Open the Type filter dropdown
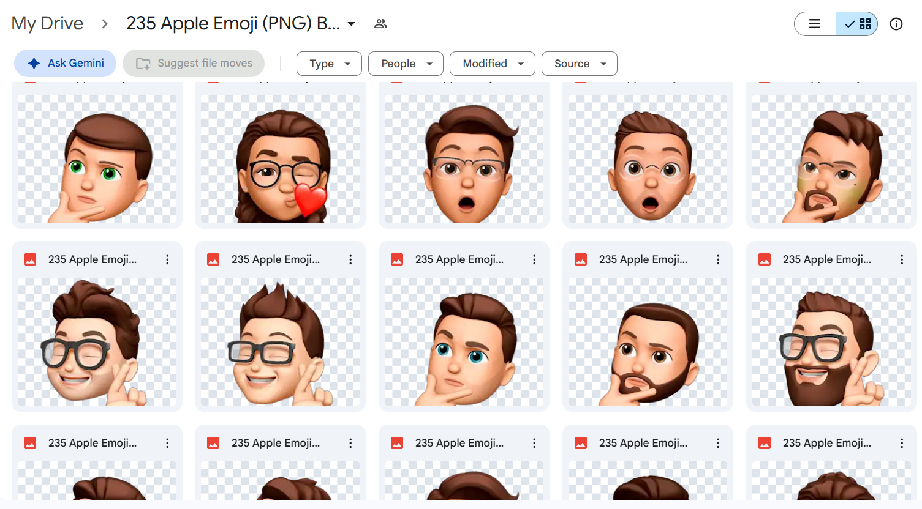 (x=329, y=64)
